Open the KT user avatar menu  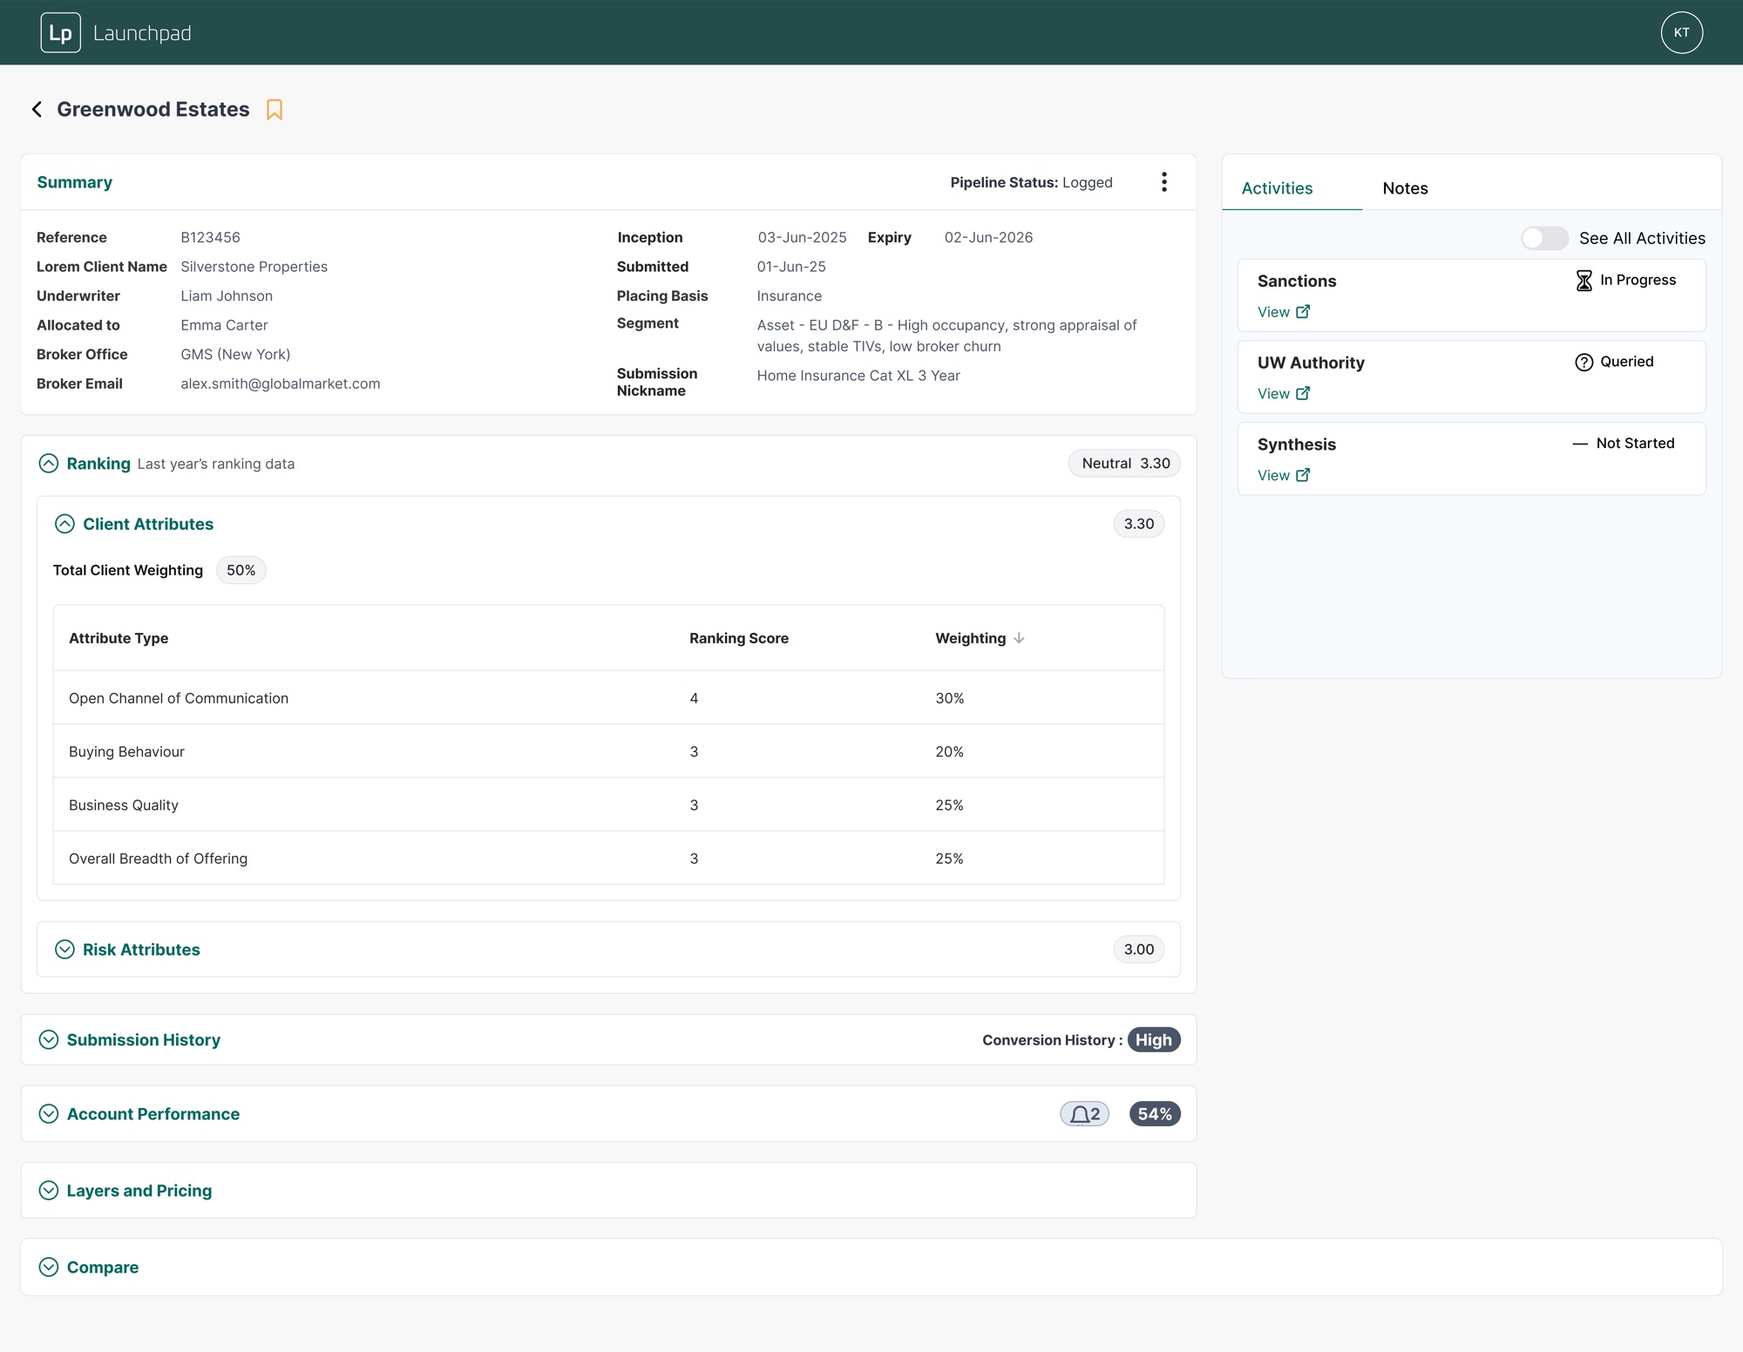click(x=1681, y=32)
